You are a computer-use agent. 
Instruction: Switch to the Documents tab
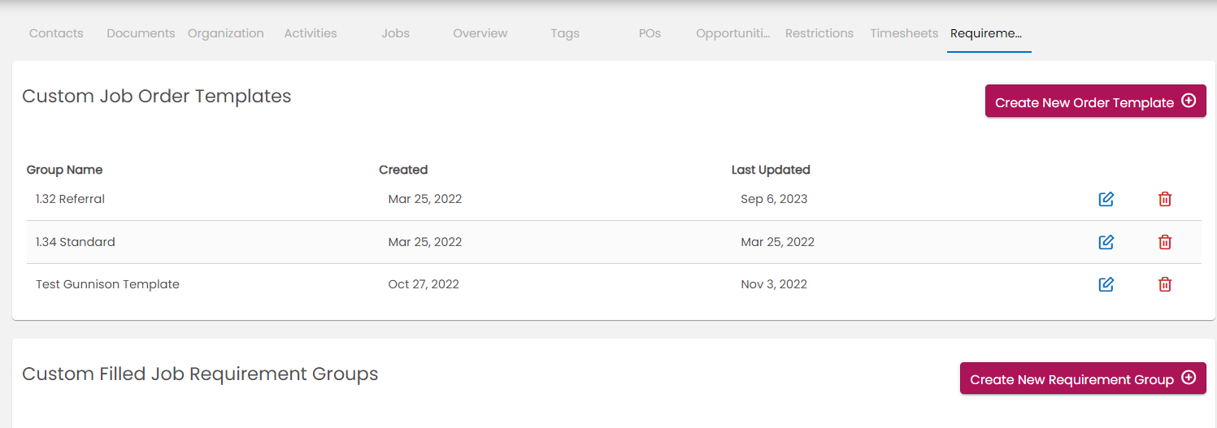[141, 33]
